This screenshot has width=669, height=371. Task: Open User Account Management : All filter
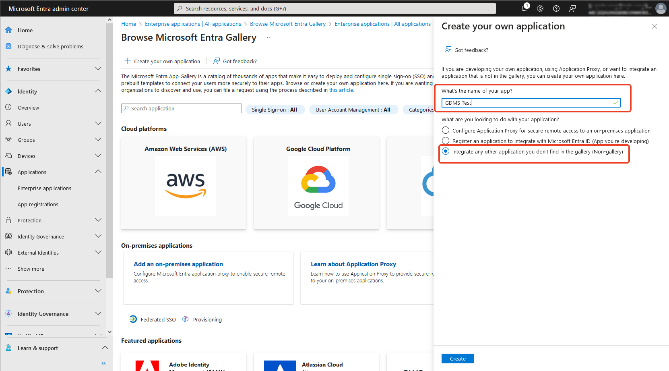click(353, 110)
